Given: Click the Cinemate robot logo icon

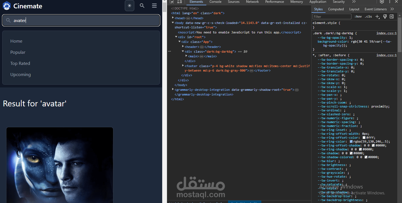Looking at the screenshot, I should [7, 6].
